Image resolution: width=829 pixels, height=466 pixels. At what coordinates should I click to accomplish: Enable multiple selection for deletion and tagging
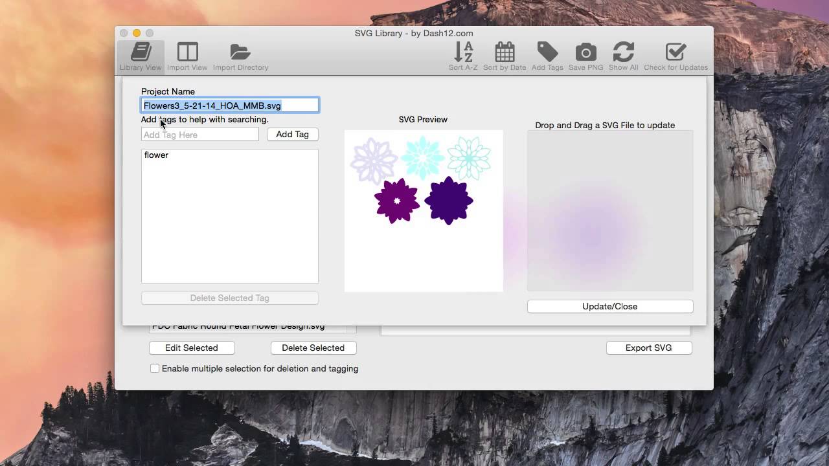click(155, 368)
